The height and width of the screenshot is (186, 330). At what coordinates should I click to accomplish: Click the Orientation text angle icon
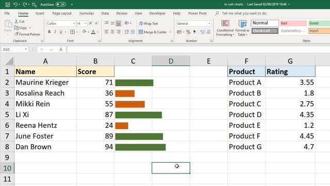[127, 23]
